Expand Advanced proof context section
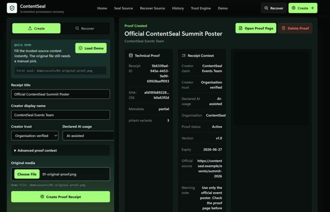 click(61, 150)
